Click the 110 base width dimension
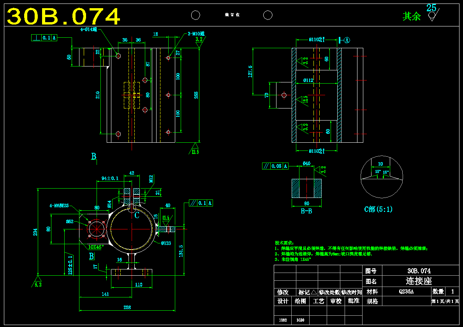Screen dimensions: 463x327 139,285
